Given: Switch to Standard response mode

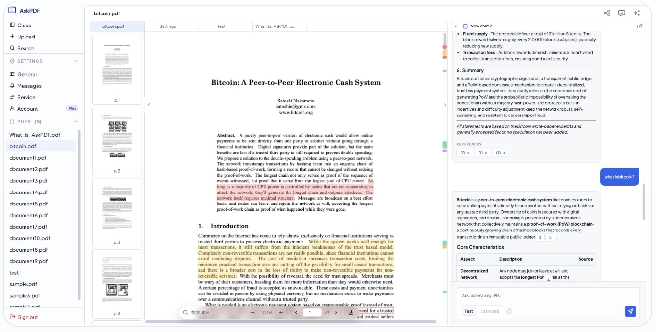Looking at the screenshot, I should tap(490, 311).
